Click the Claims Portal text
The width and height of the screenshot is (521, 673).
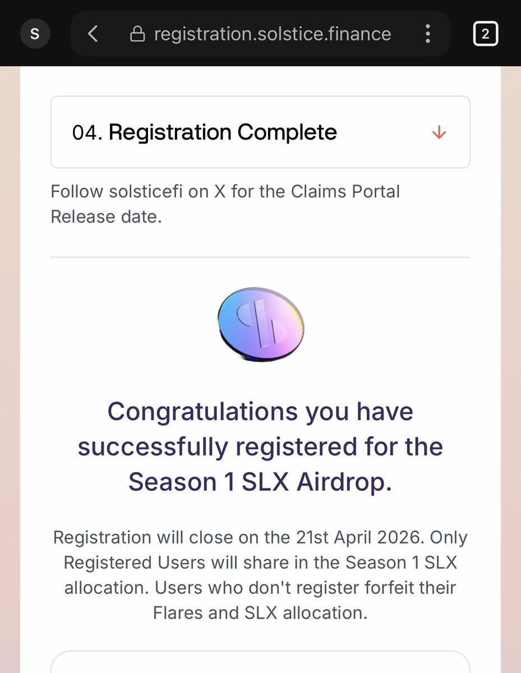click(x=345, y=191)
